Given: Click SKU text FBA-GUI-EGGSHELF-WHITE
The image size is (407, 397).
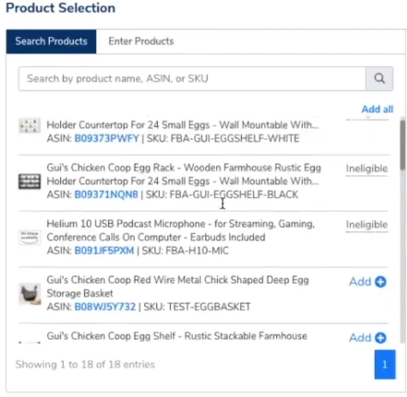Looking at the screenshot, I should pyautogui.click(x=234, y=138).
